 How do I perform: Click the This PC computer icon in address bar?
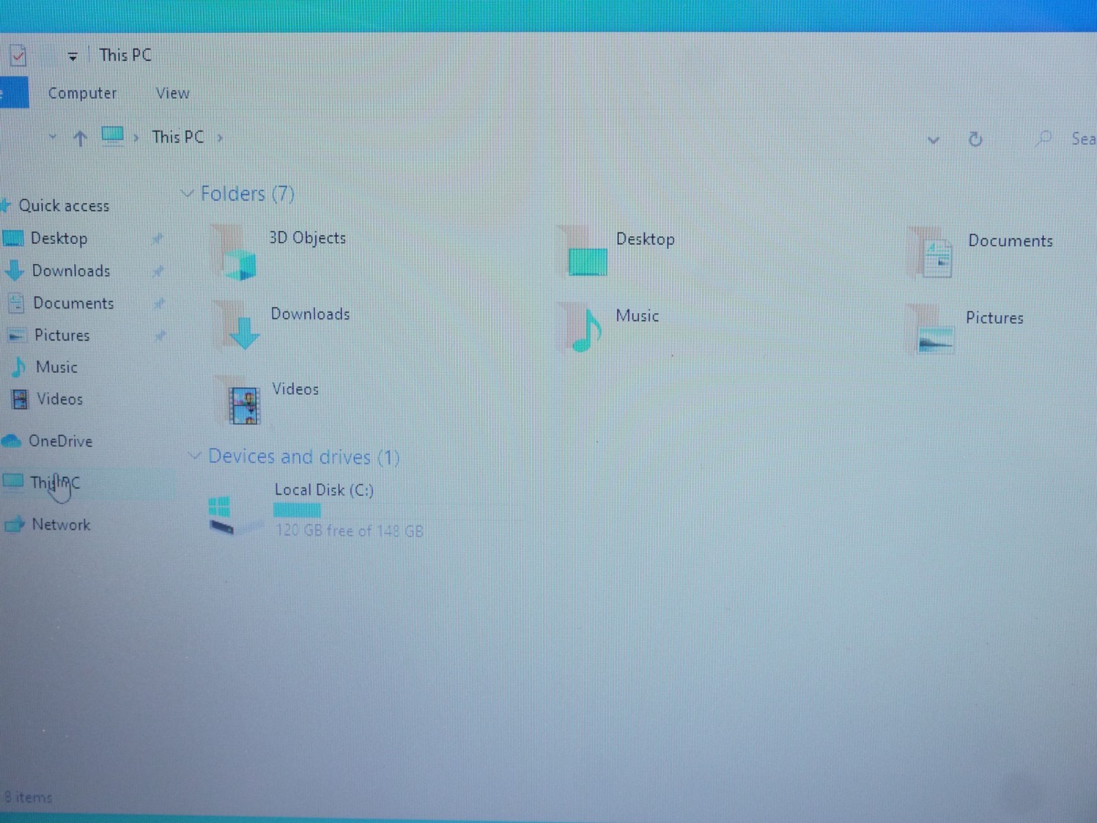tap(112, 136)
